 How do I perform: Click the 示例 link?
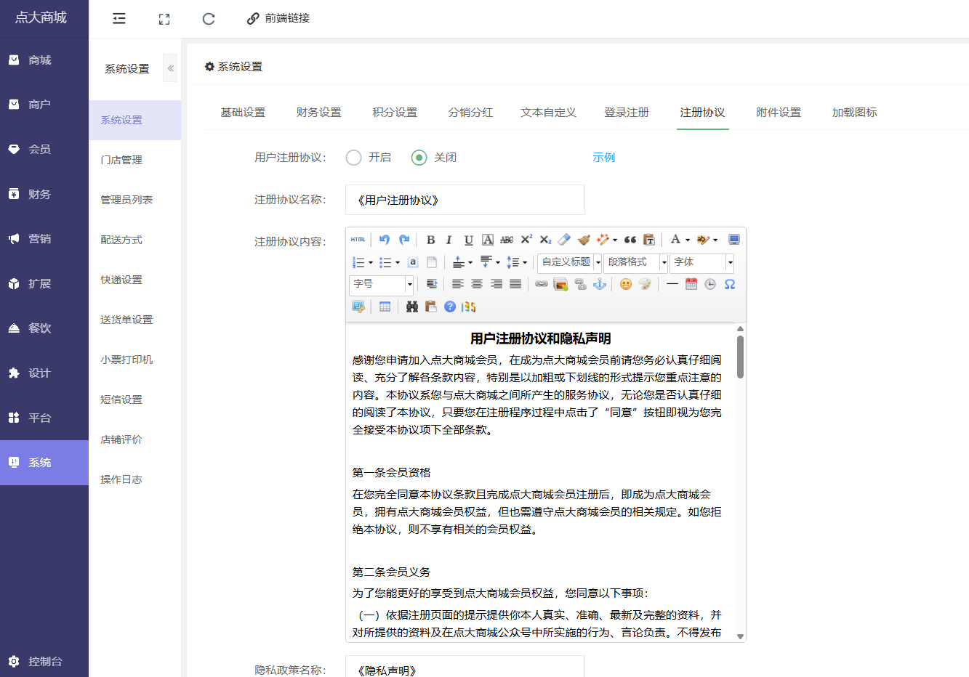point(603,158)
